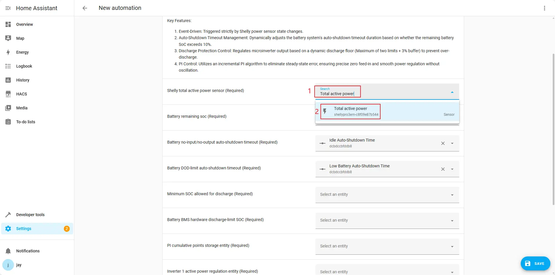Clear the Idle Auto-Shutdown Time selection
Viewport: 555px width, 275px height.
pos(443,143)
